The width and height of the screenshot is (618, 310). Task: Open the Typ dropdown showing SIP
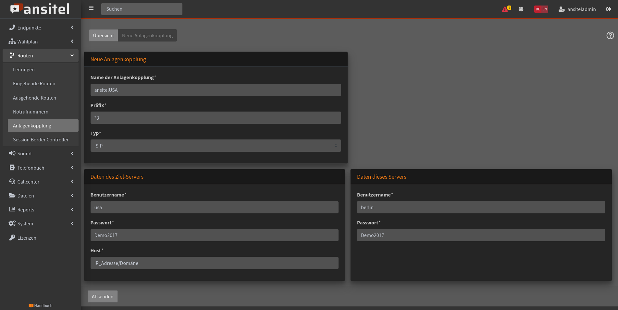(216, 146)
